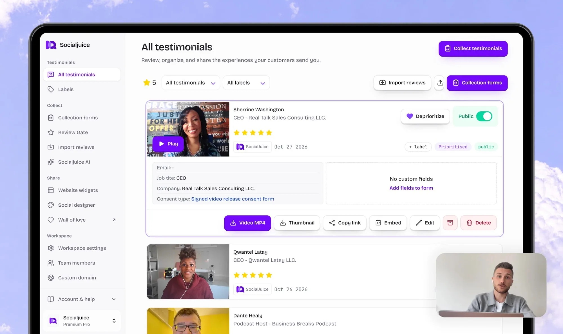Click Qwantel Latay's video thumbnail
563x334 pixels.
(188, 272)
